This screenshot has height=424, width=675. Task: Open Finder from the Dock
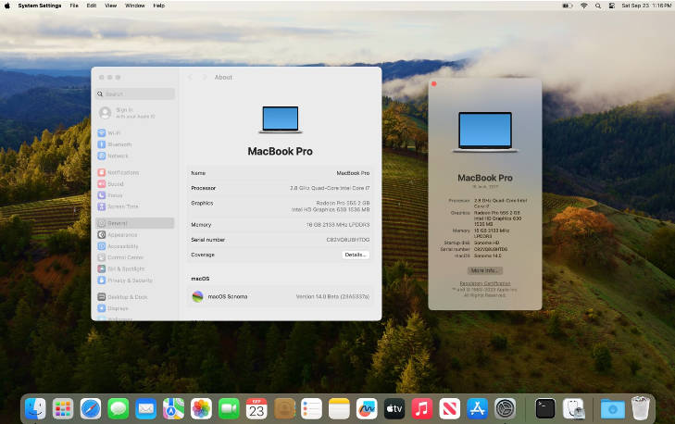(x=35, y=408)
